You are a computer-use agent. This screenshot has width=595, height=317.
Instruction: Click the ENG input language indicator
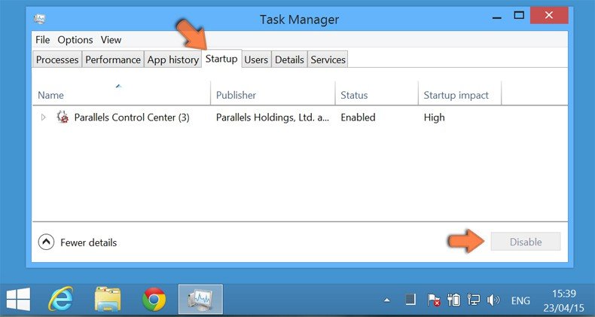520,300
